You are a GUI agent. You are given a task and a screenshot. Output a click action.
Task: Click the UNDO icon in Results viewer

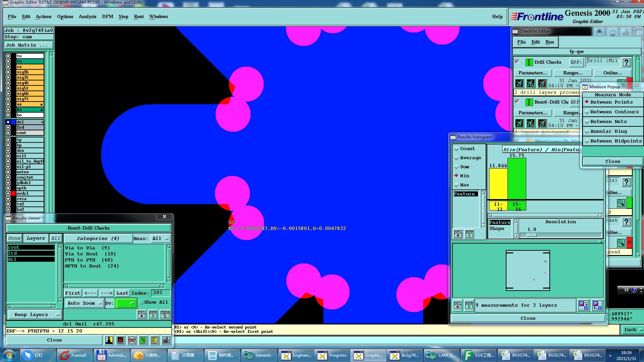coord(165,314)
